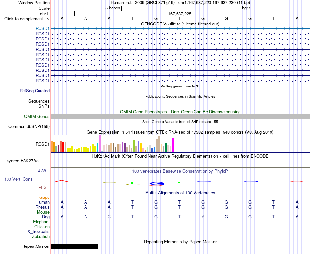Click the faded A in Dog alignment row

coord(203,217)
